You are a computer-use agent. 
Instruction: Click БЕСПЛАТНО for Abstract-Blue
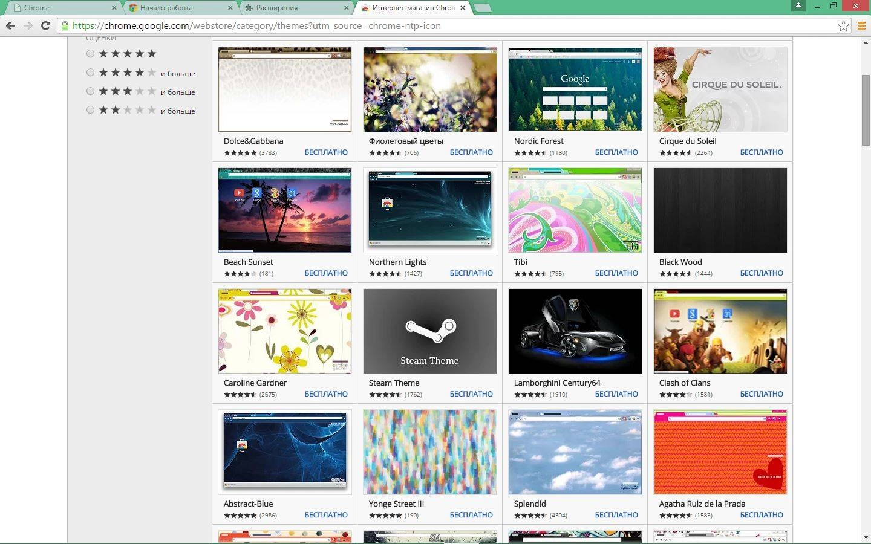click(x=326, y=515)
